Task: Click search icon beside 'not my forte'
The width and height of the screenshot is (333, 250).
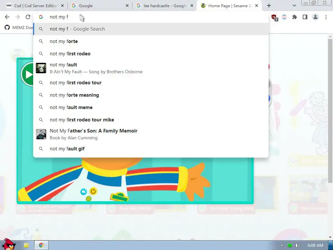Action: tap(41, 41)
